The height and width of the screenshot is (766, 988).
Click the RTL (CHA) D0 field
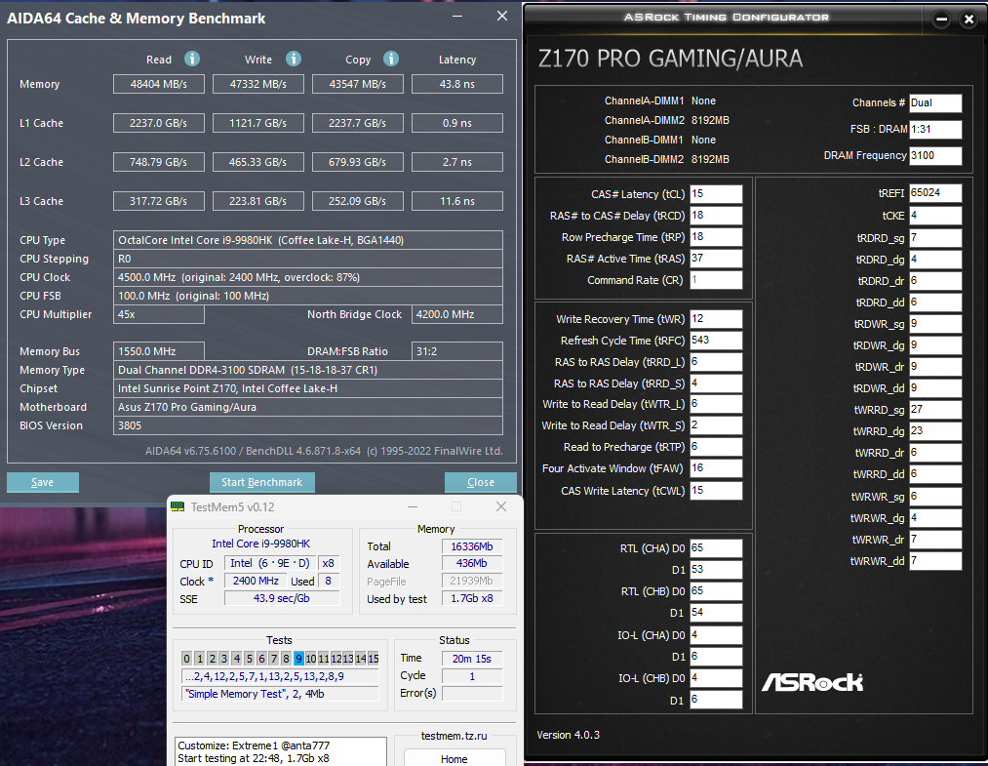(717, 548)
